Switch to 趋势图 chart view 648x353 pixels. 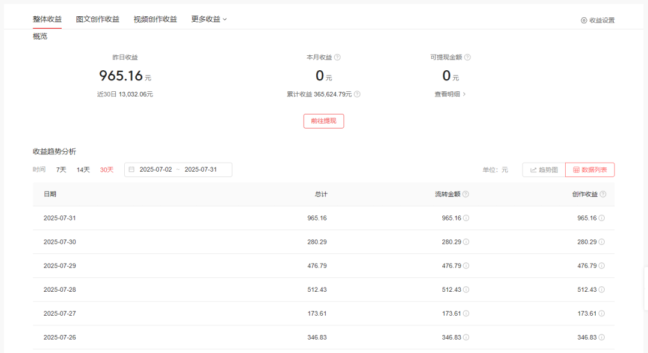[544, 170]
